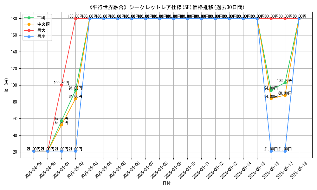The image size is (317, 190).
Task: Click the orange 中央値 point at 2025-05-17
Action: coord(285,95)
